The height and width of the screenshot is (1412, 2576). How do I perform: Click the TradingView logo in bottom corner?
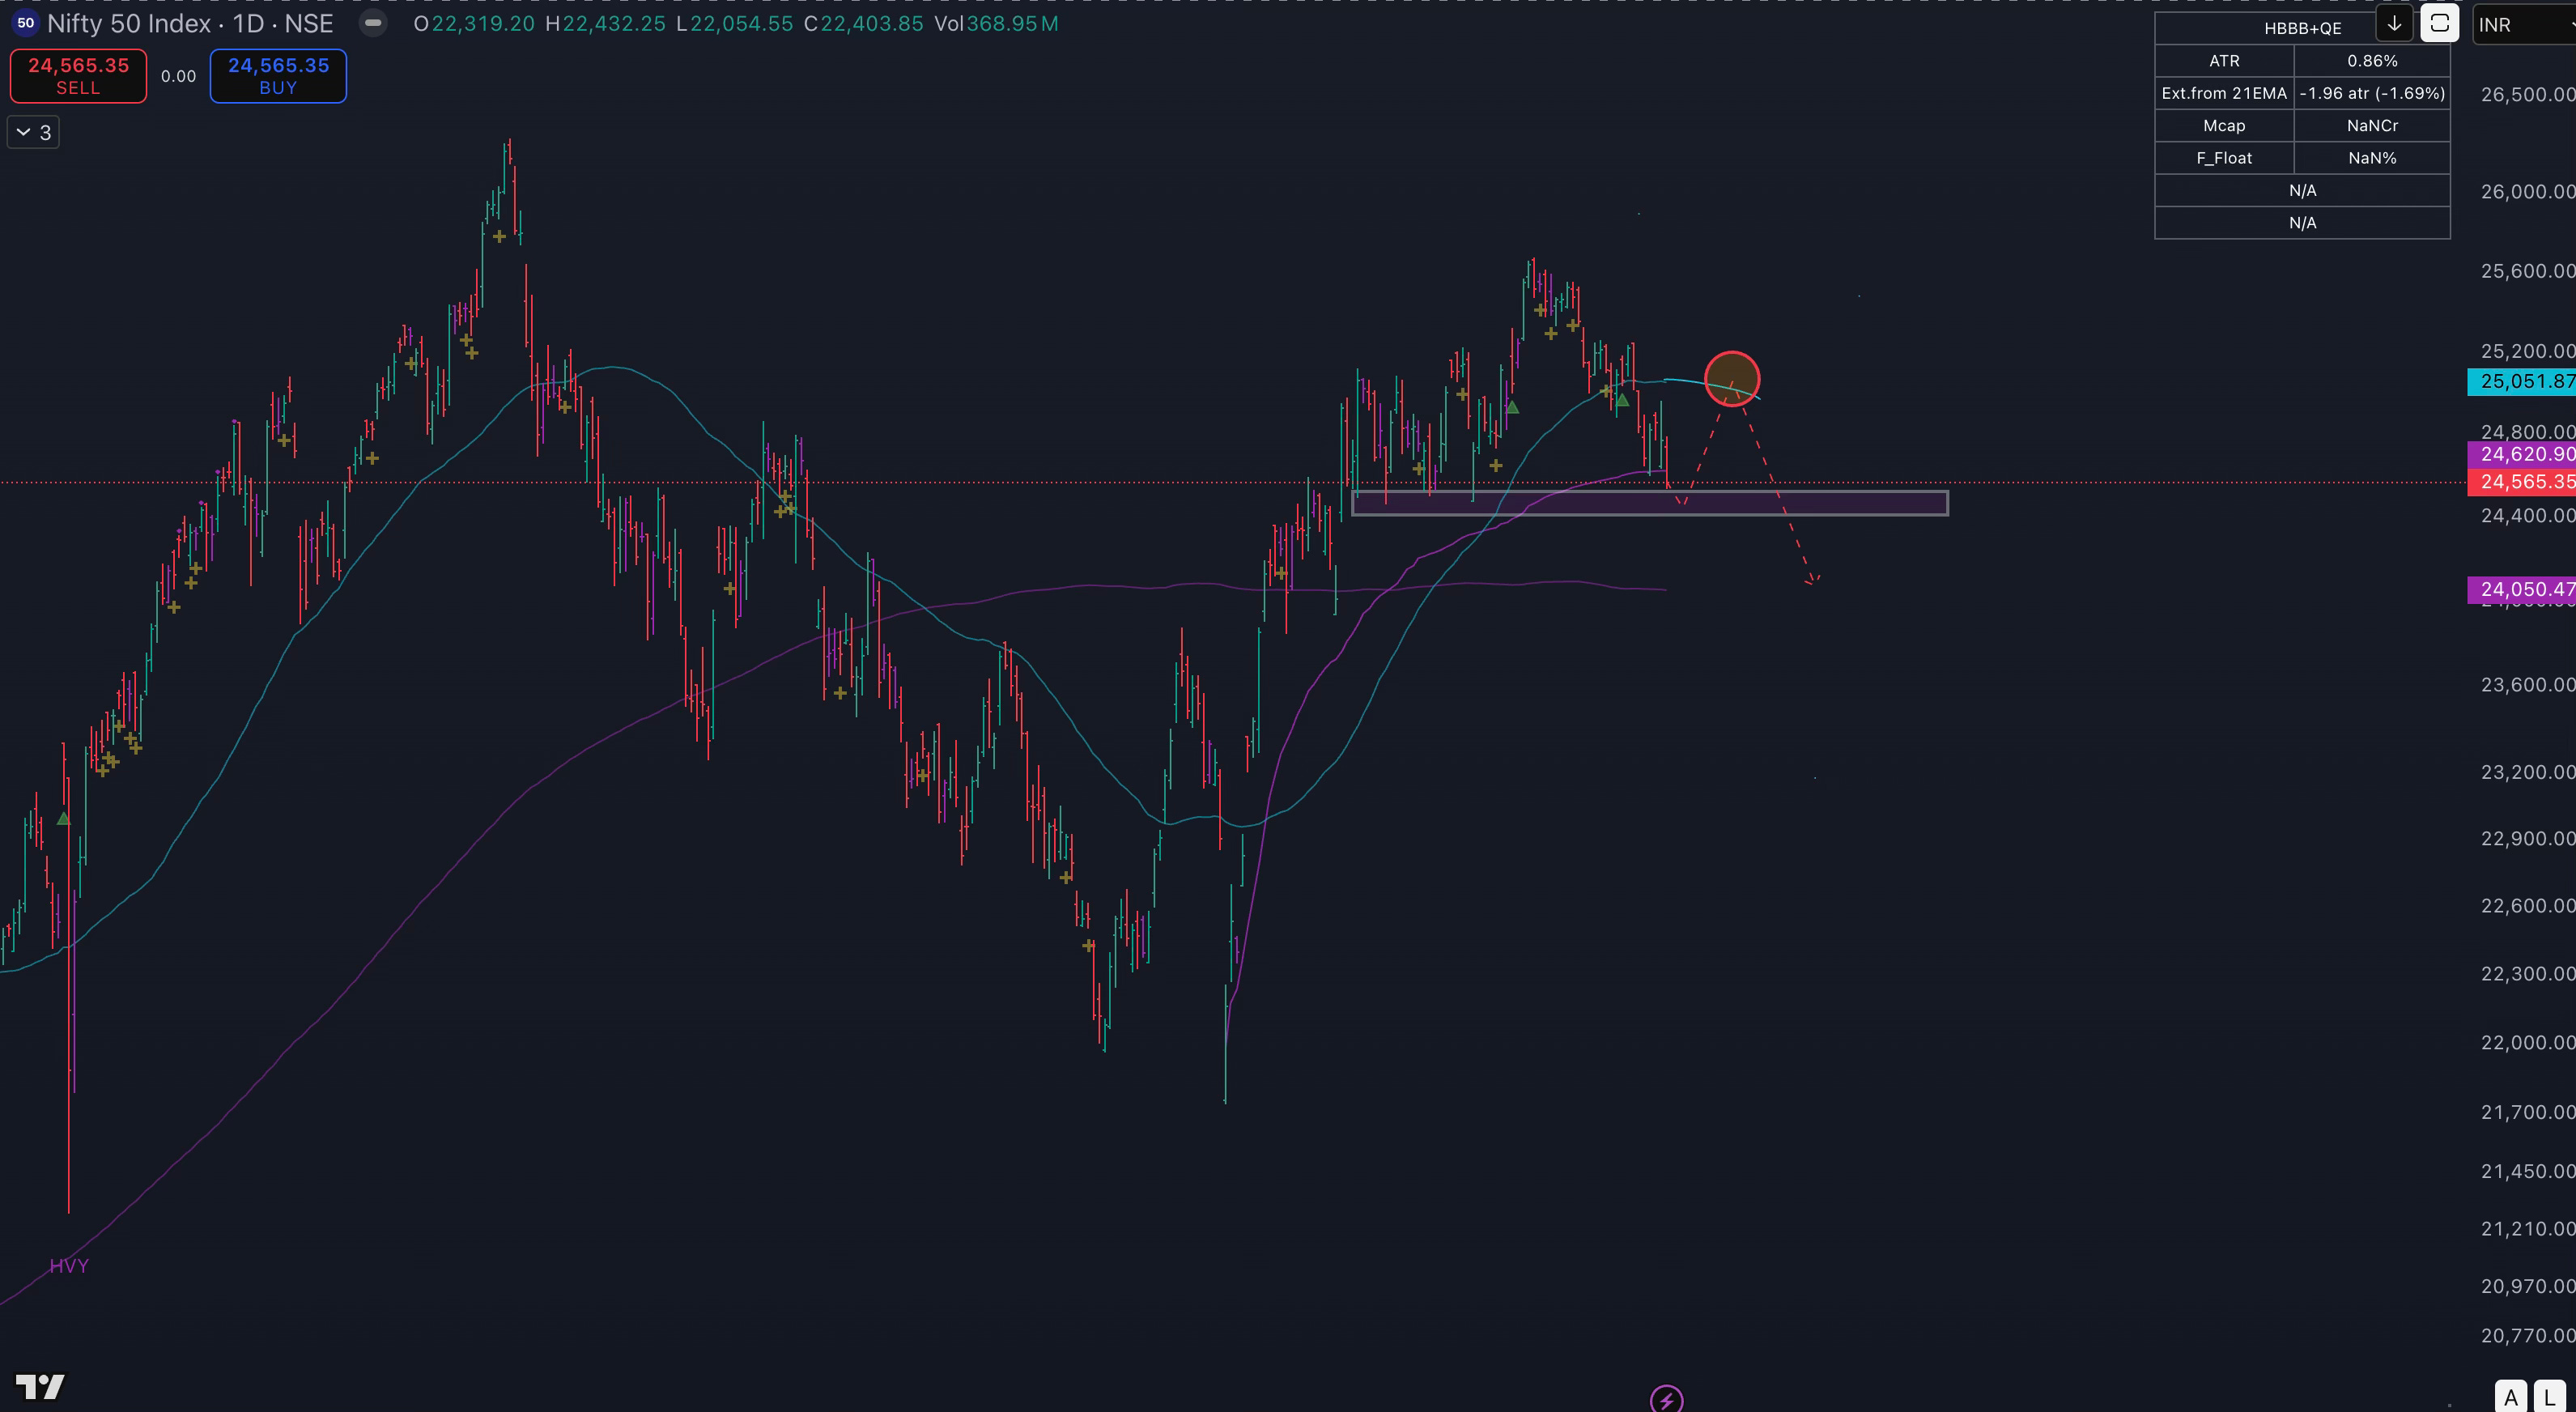click(40, 1387)
